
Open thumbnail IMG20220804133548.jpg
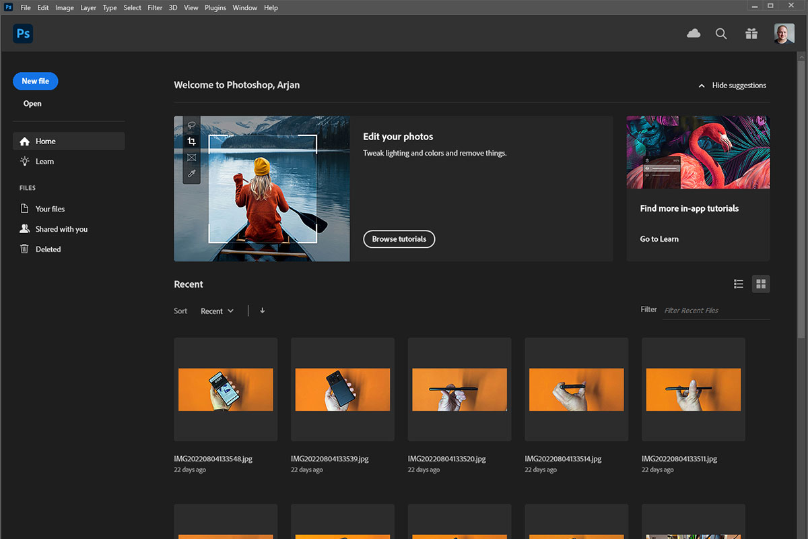pyautogui.click(x=226, y=389)
